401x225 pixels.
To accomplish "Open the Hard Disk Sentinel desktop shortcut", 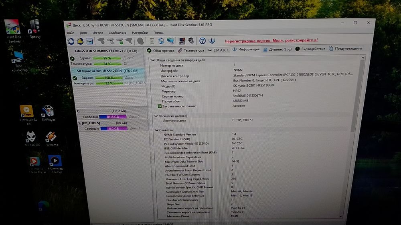I will click(13, 31).
